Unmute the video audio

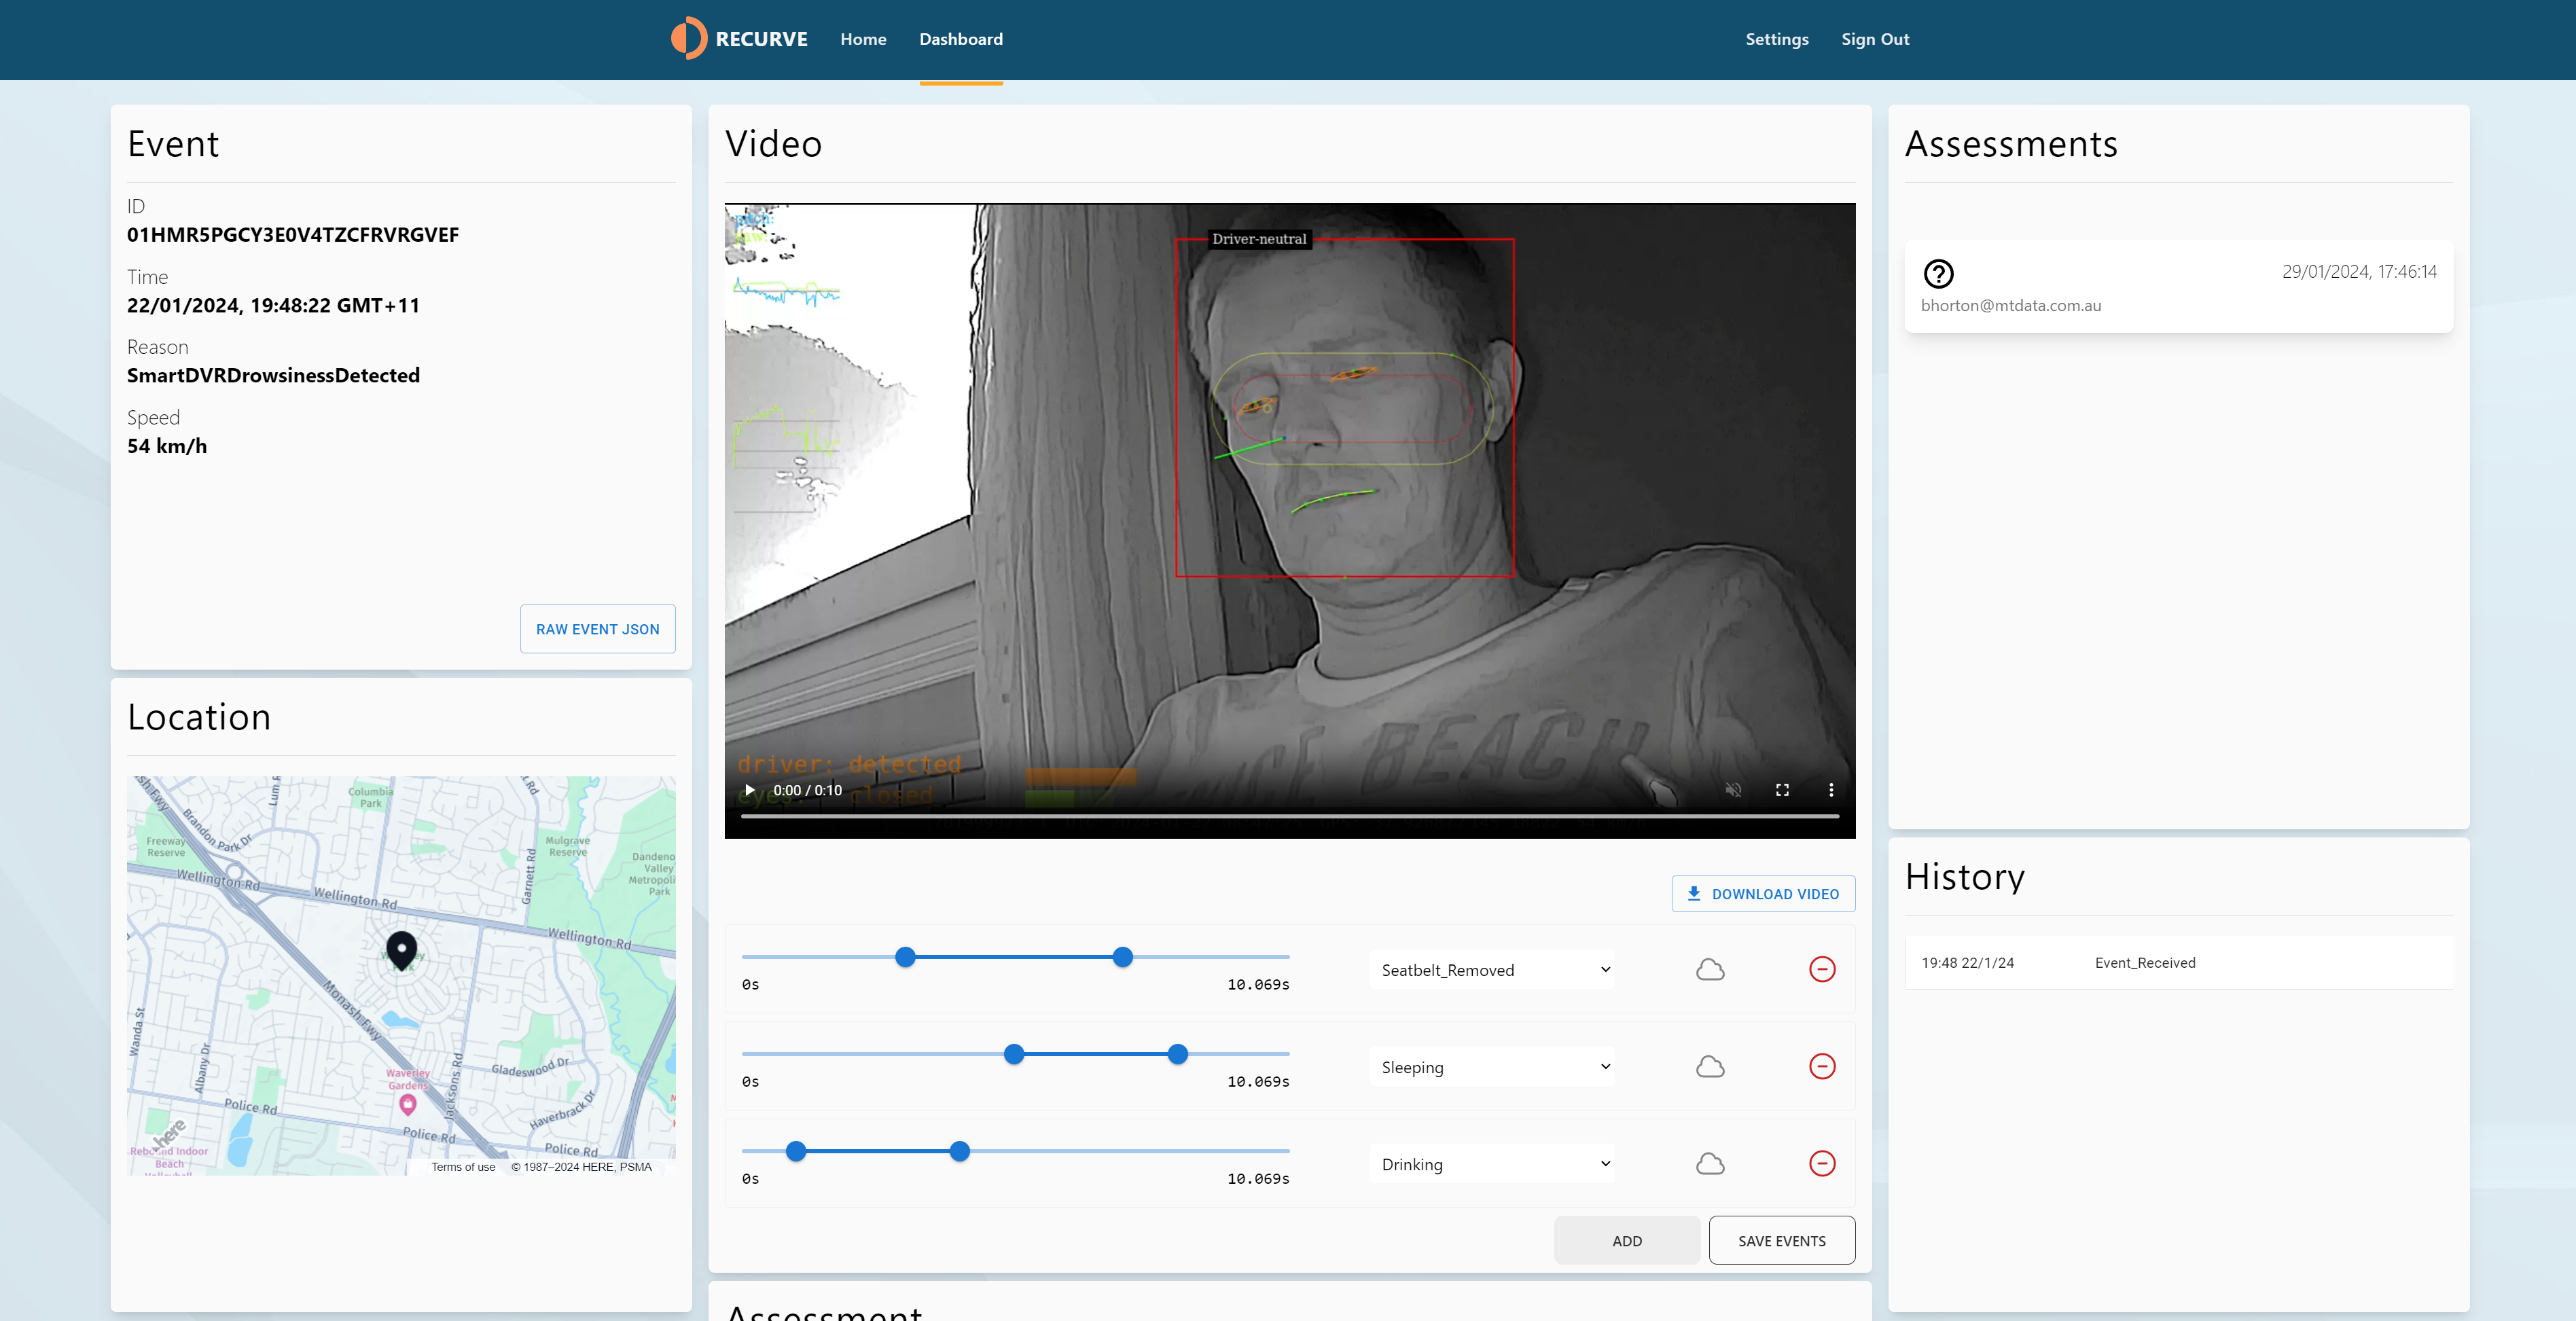1733,790
